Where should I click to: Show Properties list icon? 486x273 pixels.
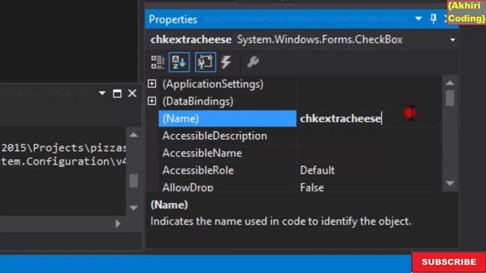(205, 62)
